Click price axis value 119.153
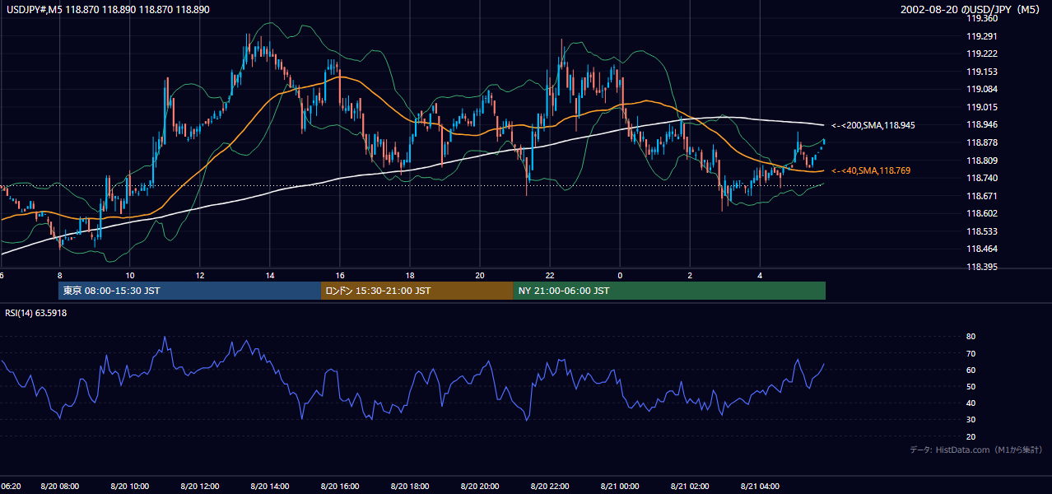The height and width of the screenshot is (494, 1052). click(984, 72)
